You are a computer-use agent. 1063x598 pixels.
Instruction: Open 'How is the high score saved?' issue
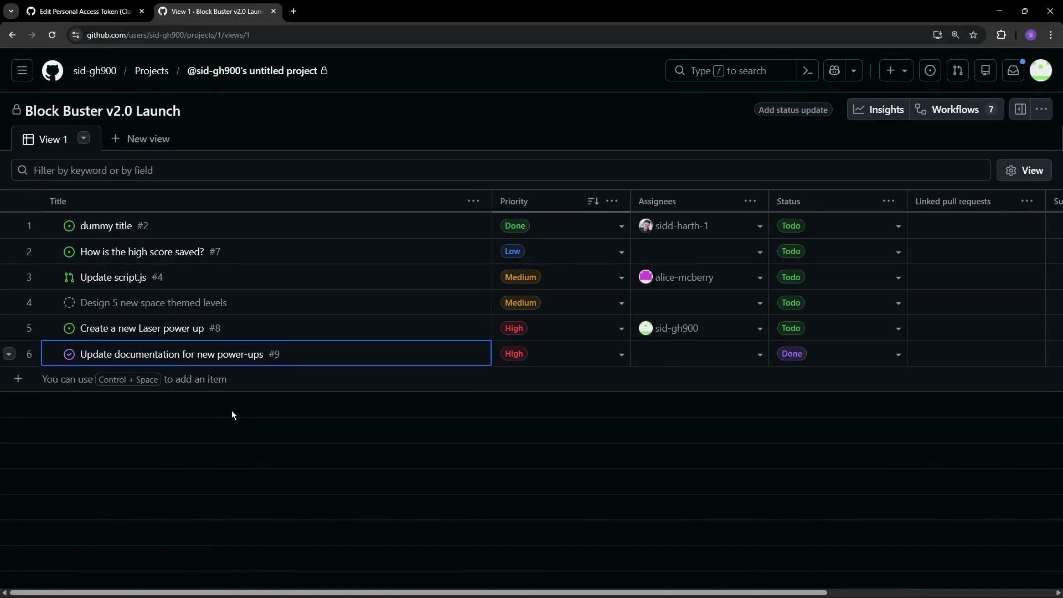click(x=142, y=252)
